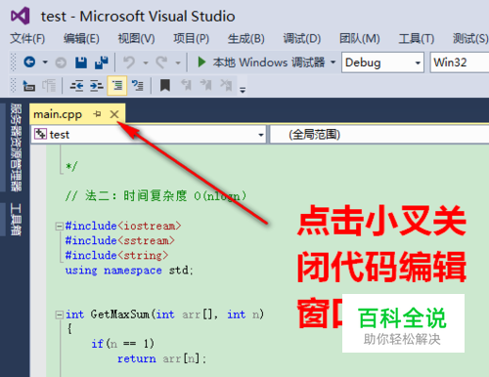Go to the next bookmark icon

pos(205,85)
